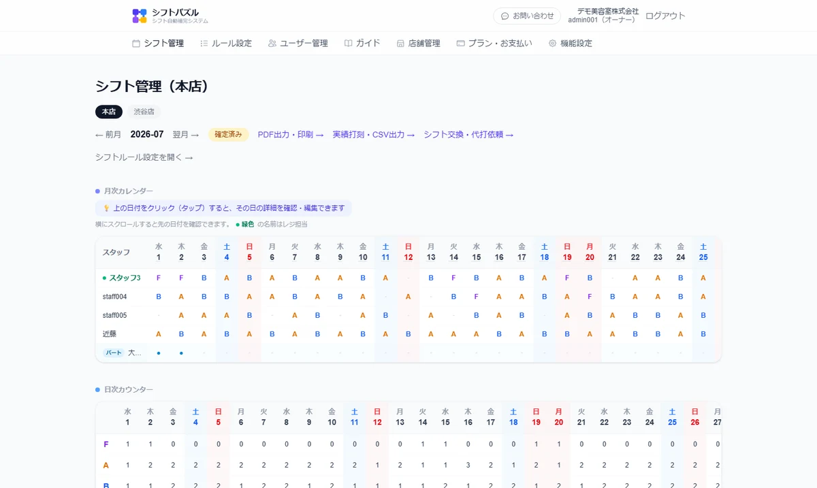Screen dimensions: 817x488
Task: Select day 25 (土) in monthly calendar header
Action: [x=703, y=252]
